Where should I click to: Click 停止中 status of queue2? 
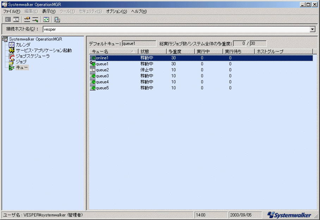pos(147,70)
